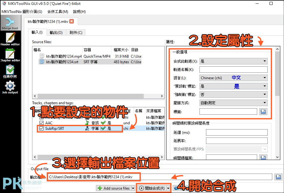
Task: Click the srt source file icon
Action: (x=42, y=62)
